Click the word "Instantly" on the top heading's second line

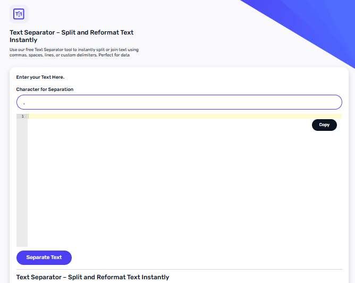23,40
